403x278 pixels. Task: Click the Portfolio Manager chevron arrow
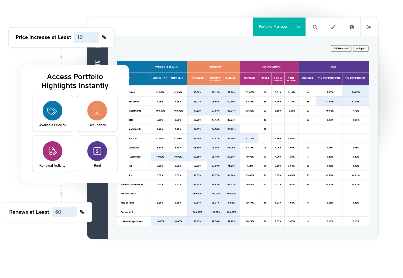[x=299, y=27]
